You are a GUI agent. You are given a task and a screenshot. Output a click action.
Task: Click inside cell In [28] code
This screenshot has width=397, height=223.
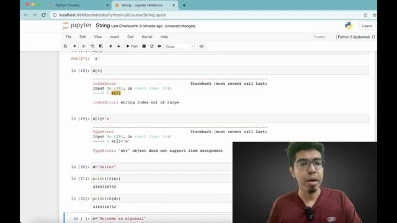coord(230,71)
